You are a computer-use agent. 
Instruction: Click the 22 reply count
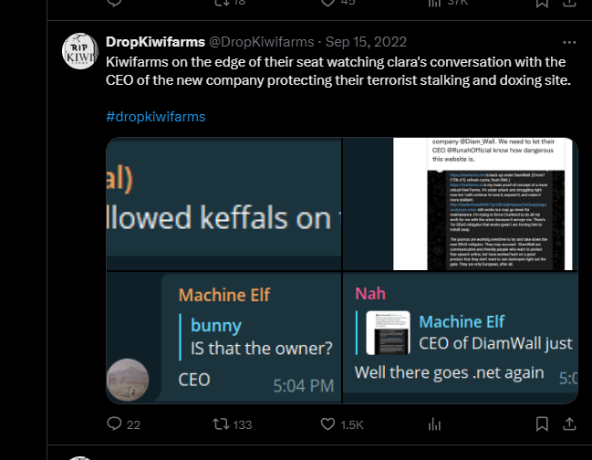(x=133, y=424)
